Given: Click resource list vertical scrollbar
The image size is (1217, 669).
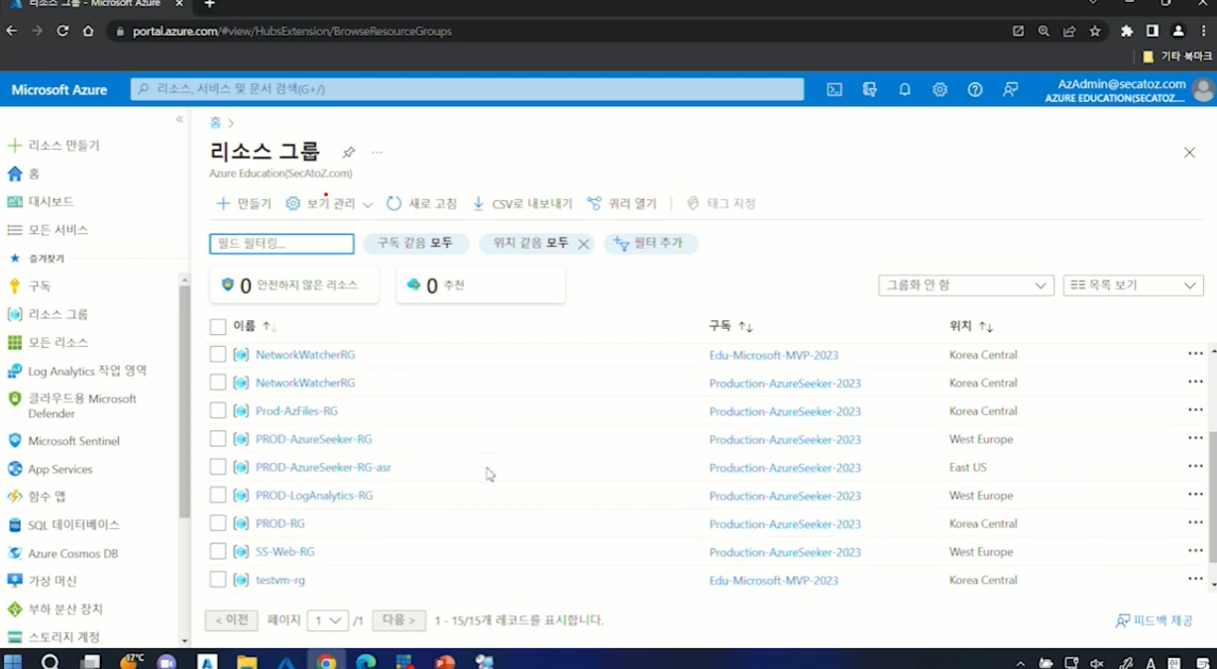Looking at the screenshot, I should tap(1212, 496).
